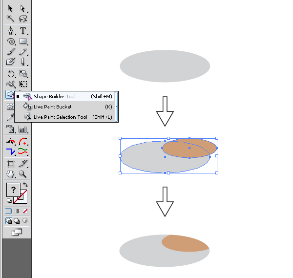Select the Pencil tool
293x278 pixels.
[23, 52]
